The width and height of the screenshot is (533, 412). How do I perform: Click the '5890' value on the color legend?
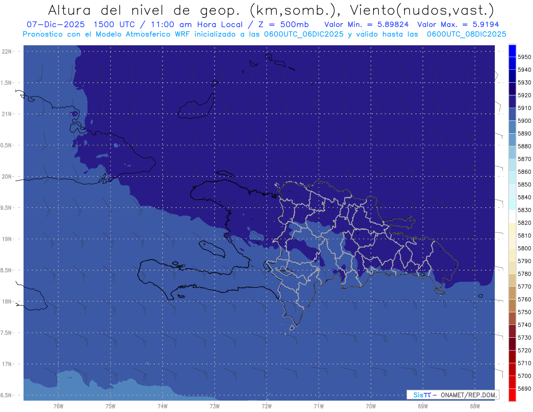click(x=524, y=133)
